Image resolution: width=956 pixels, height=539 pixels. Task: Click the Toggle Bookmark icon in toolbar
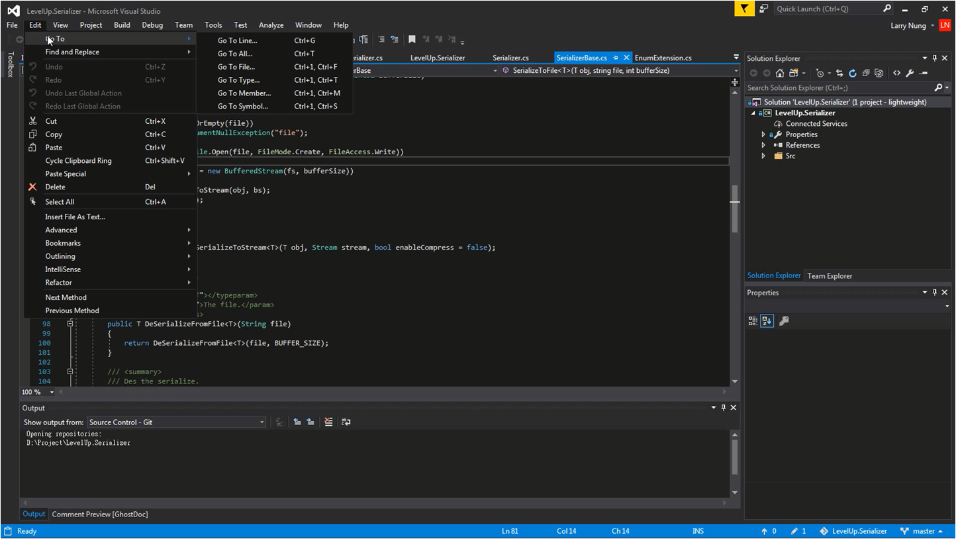coord(412,40)
